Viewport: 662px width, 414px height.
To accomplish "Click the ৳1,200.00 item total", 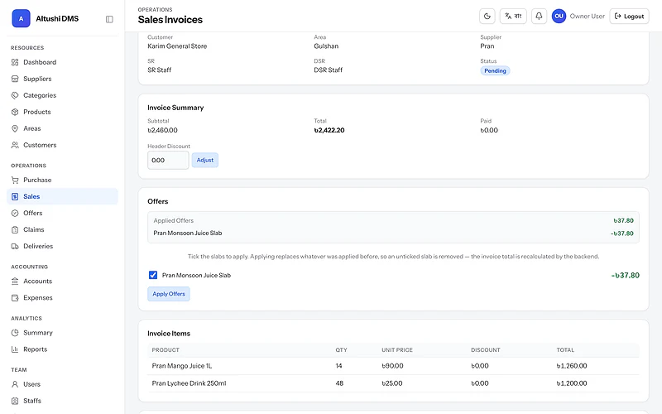I will tap(572, 383).
